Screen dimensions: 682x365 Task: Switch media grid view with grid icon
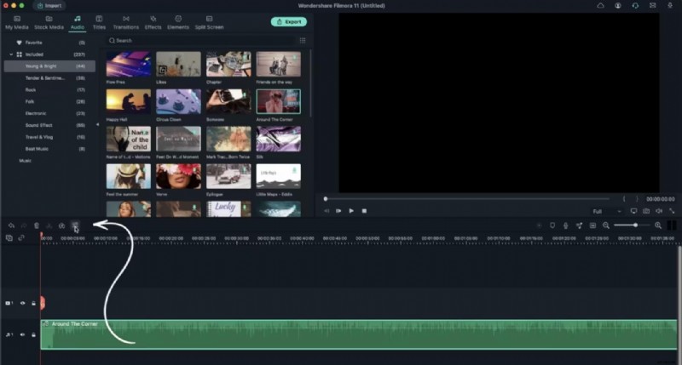(x=303, y=40)
